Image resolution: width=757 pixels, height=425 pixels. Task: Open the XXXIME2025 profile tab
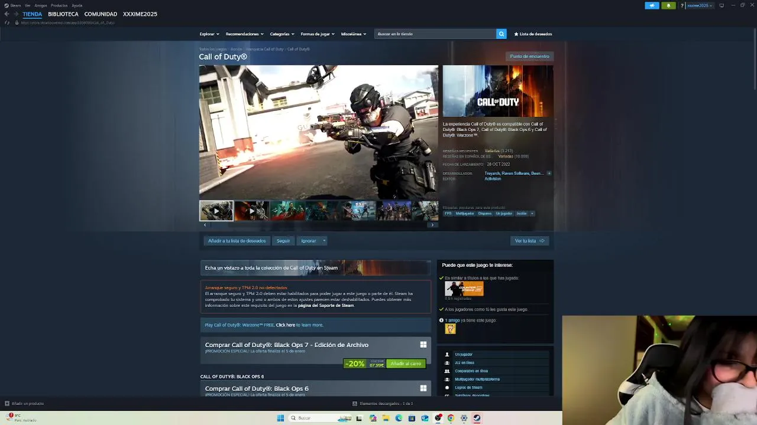pos(140,14)
